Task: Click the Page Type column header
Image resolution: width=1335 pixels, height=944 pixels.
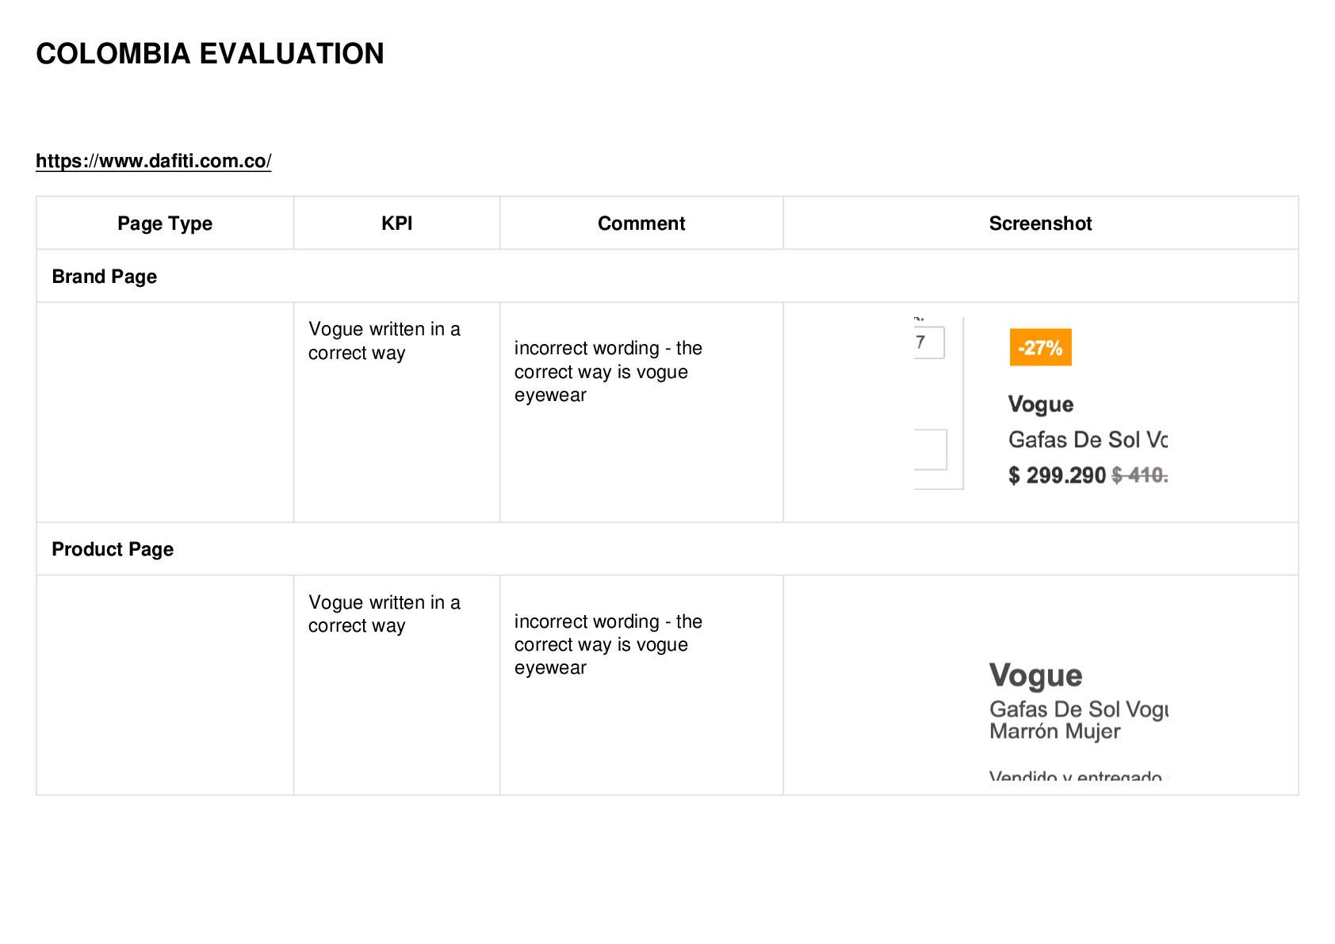Action: (x=165, y=224)
